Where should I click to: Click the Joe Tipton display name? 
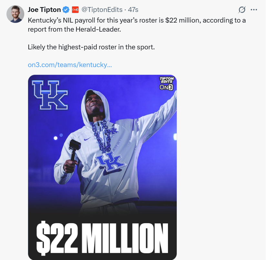44,10
